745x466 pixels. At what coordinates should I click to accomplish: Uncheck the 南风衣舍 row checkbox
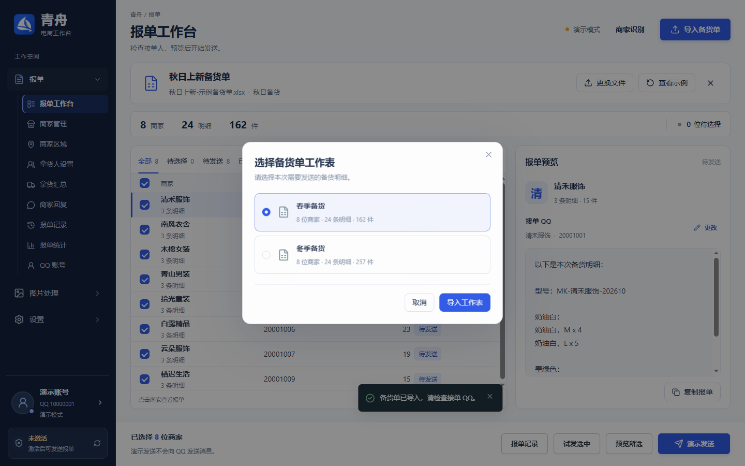point(145,229)
